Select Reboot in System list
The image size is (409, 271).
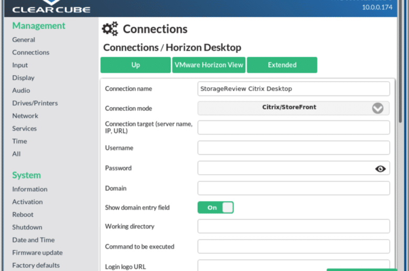point(23,215)
